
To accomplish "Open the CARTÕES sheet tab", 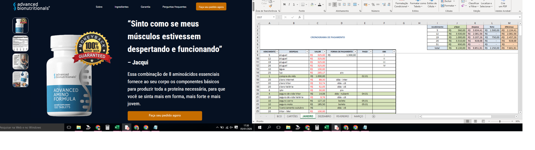I will point(292,116).
